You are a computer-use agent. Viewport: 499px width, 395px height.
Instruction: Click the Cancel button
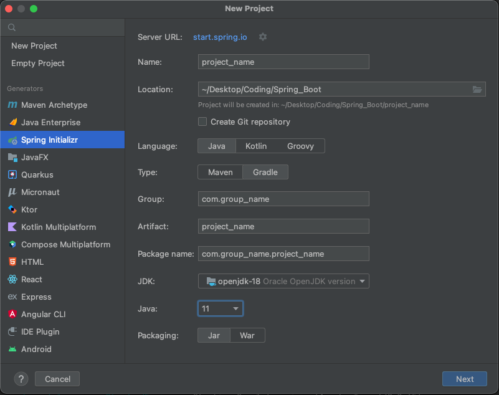point(57,379)
